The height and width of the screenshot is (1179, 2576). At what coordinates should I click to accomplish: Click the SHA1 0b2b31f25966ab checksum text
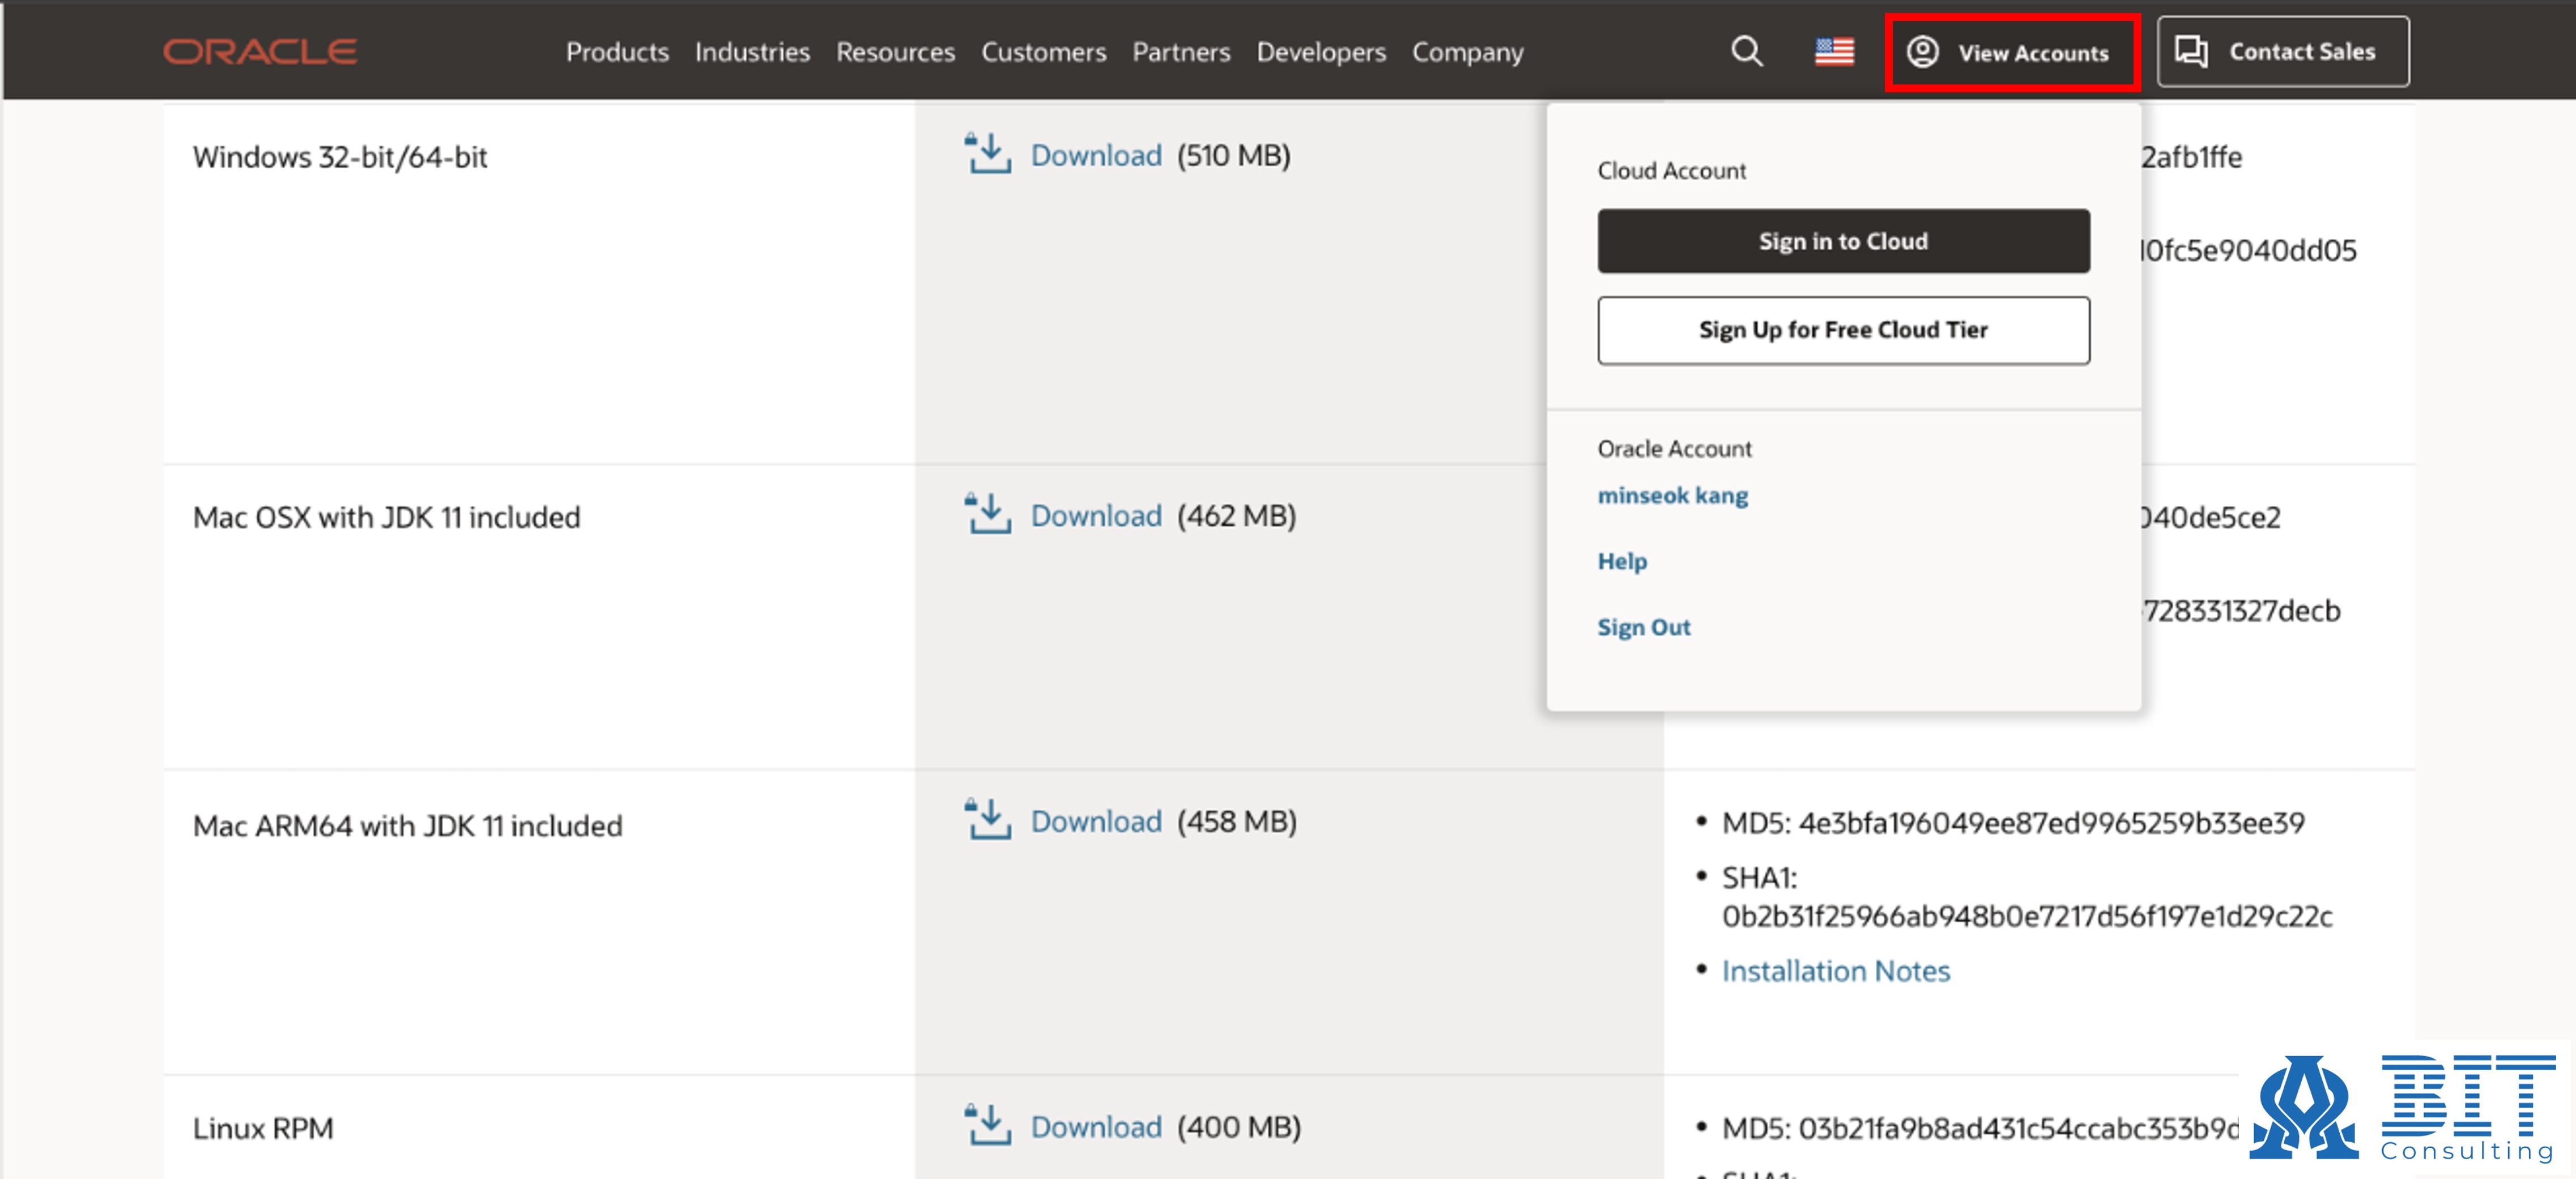2027,897
